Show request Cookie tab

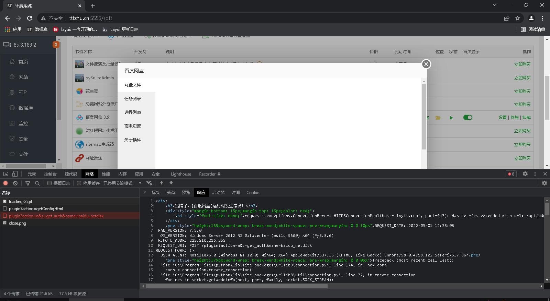point(253,193)
